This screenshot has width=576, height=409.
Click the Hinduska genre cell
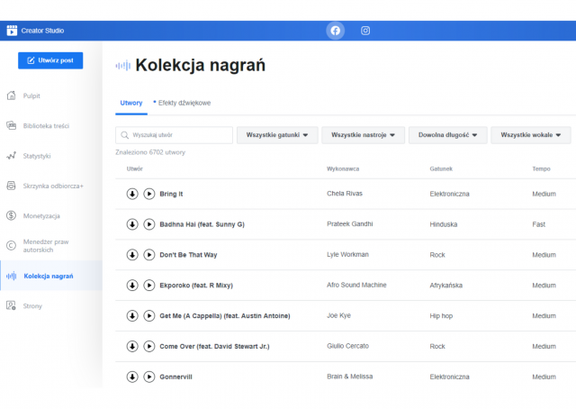pos(444,224)
